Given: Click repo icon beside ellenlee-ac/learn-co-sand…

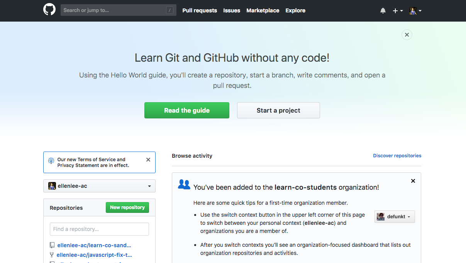Looking at the screenshot, I should [52, 245].
